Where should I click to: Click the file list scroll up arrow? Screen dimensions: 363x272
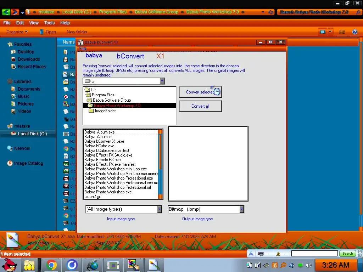tap(160, 132)
